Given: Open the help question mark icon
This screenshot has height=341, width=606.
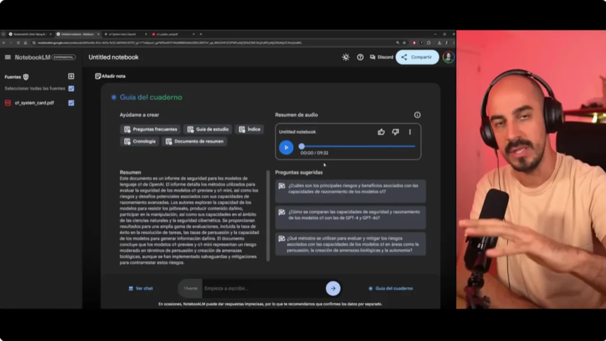Looking at the screenshot, I should pyautogui.click(x=360, y=57).
